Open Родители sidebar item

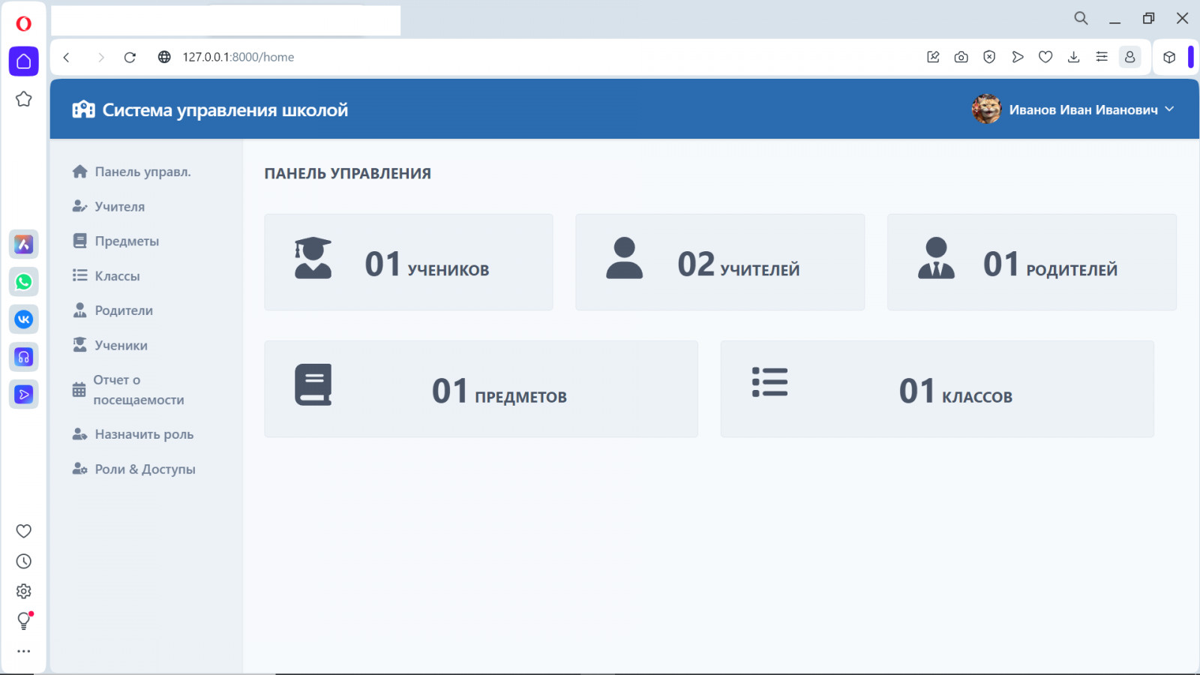[112, 310]
